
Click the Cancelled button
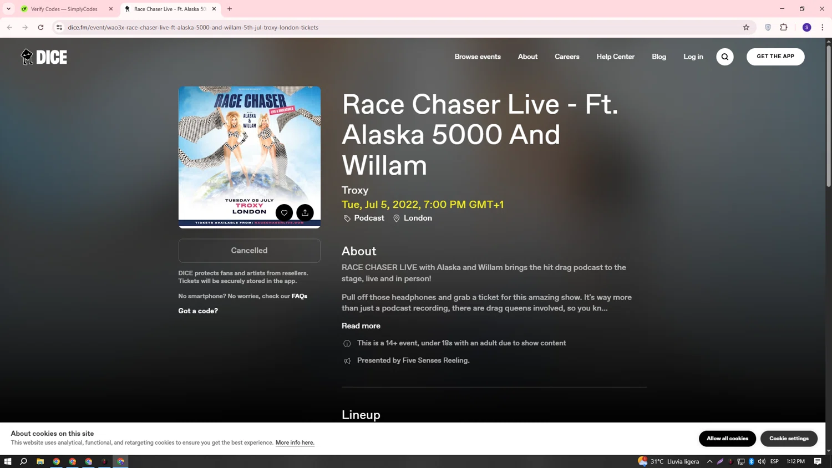coord(249,251)
